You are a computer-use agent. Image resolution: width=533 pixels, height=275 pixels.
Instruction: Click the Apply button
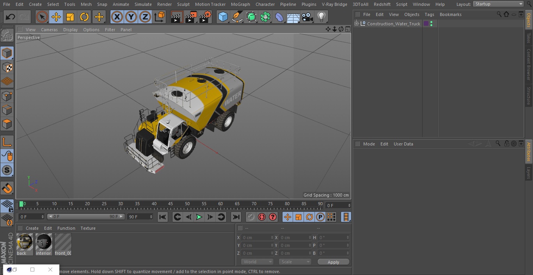[x=333, y=262]
